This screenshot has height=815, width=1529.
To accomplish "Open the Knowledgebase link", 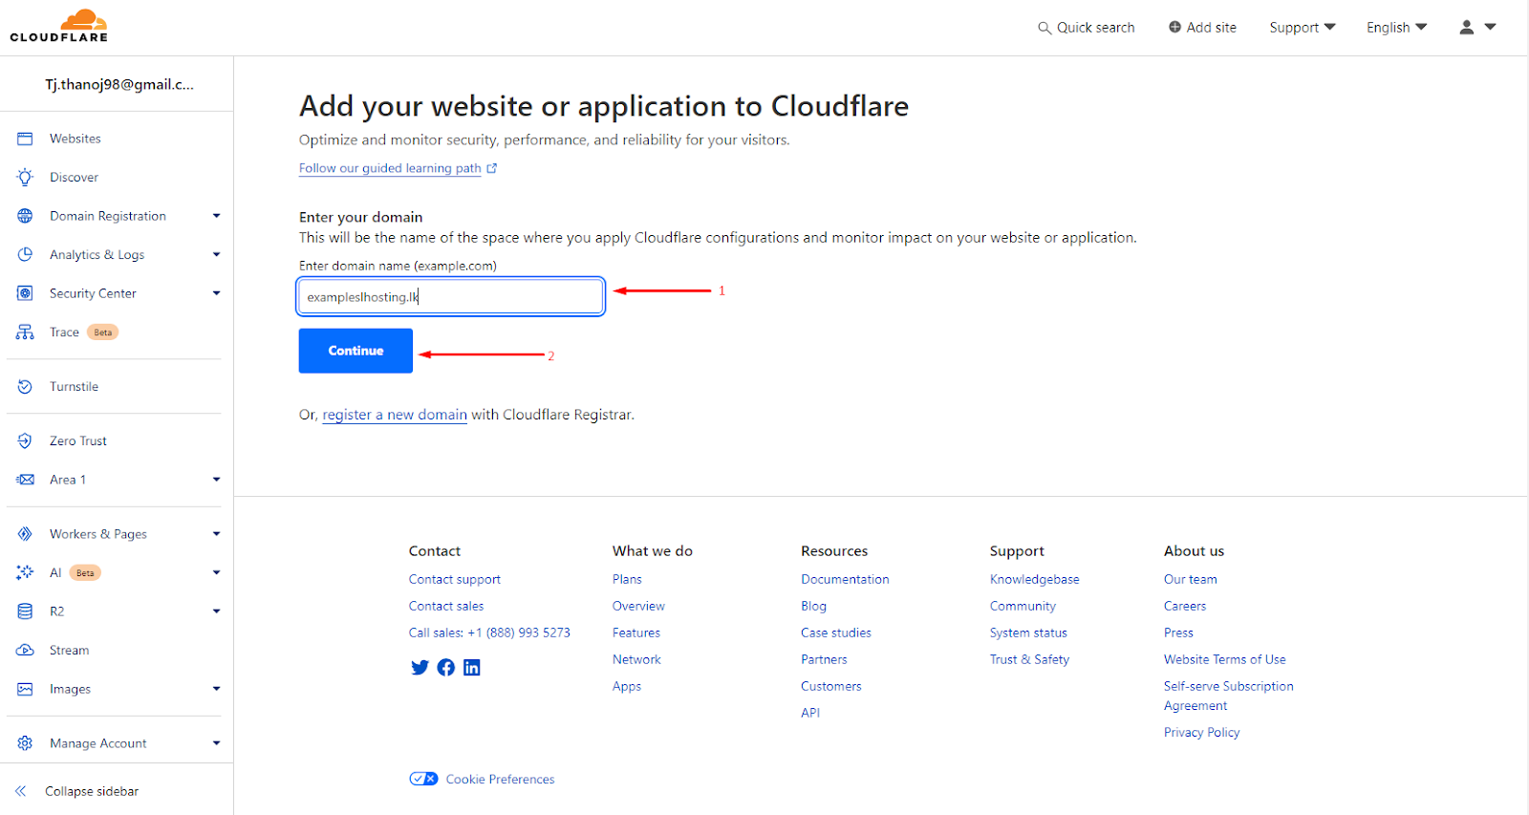I will coord(1034,579).
